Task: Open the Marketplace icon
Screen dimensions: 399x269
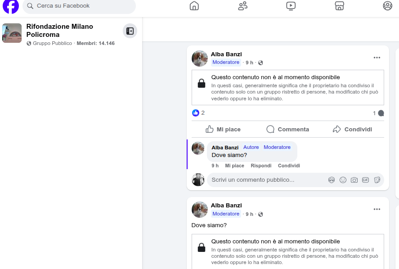Action: click(339, 6)
